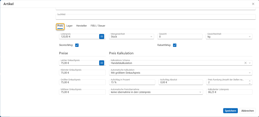The width and height of the screenshot is (259, 117).
Task: Increase the Preis Rundung value by one
Action: (x=250, y=81)
